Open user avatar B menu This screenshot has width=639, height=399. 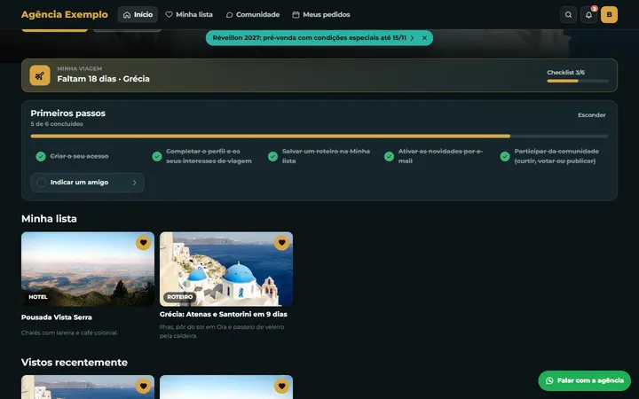[x=609, y=15]
